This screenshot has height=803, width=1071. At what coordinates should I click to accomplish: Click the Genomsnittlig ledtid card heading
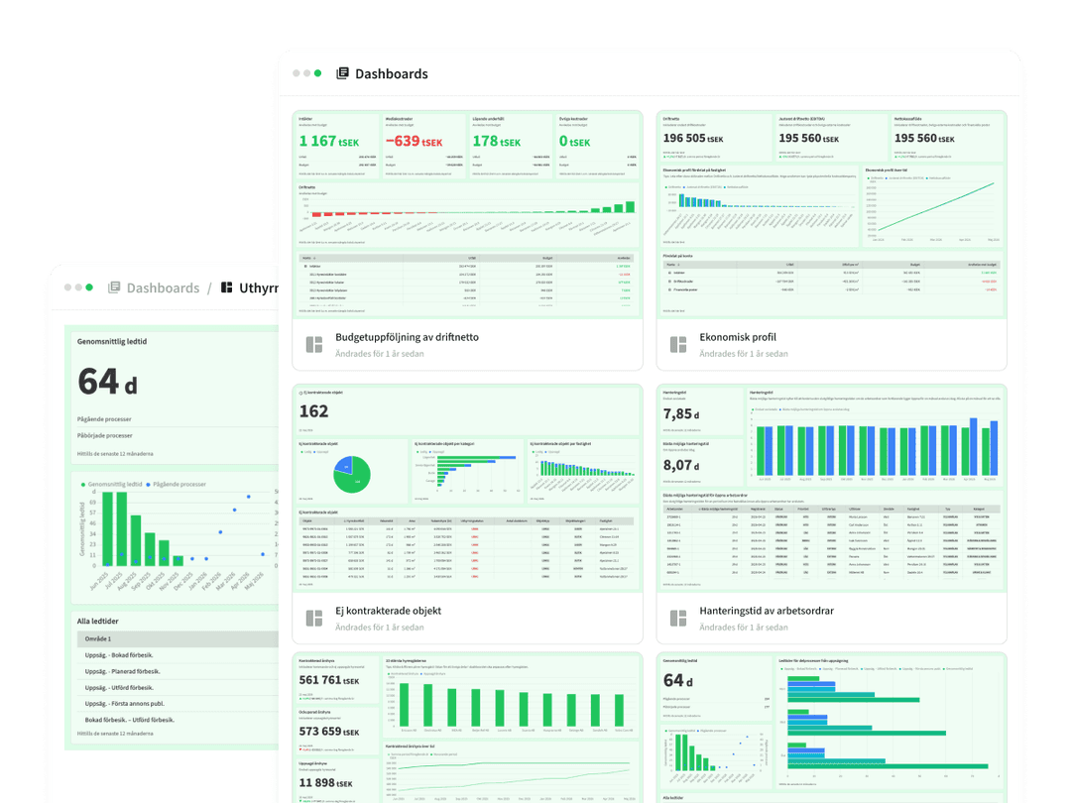click(x=112, y=341)
